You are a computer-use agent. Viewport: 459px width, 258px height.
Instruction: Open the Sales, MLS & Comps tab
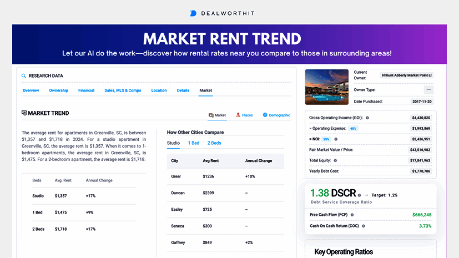coord(123,90)
